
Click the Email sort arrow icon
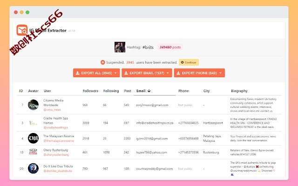149,91
